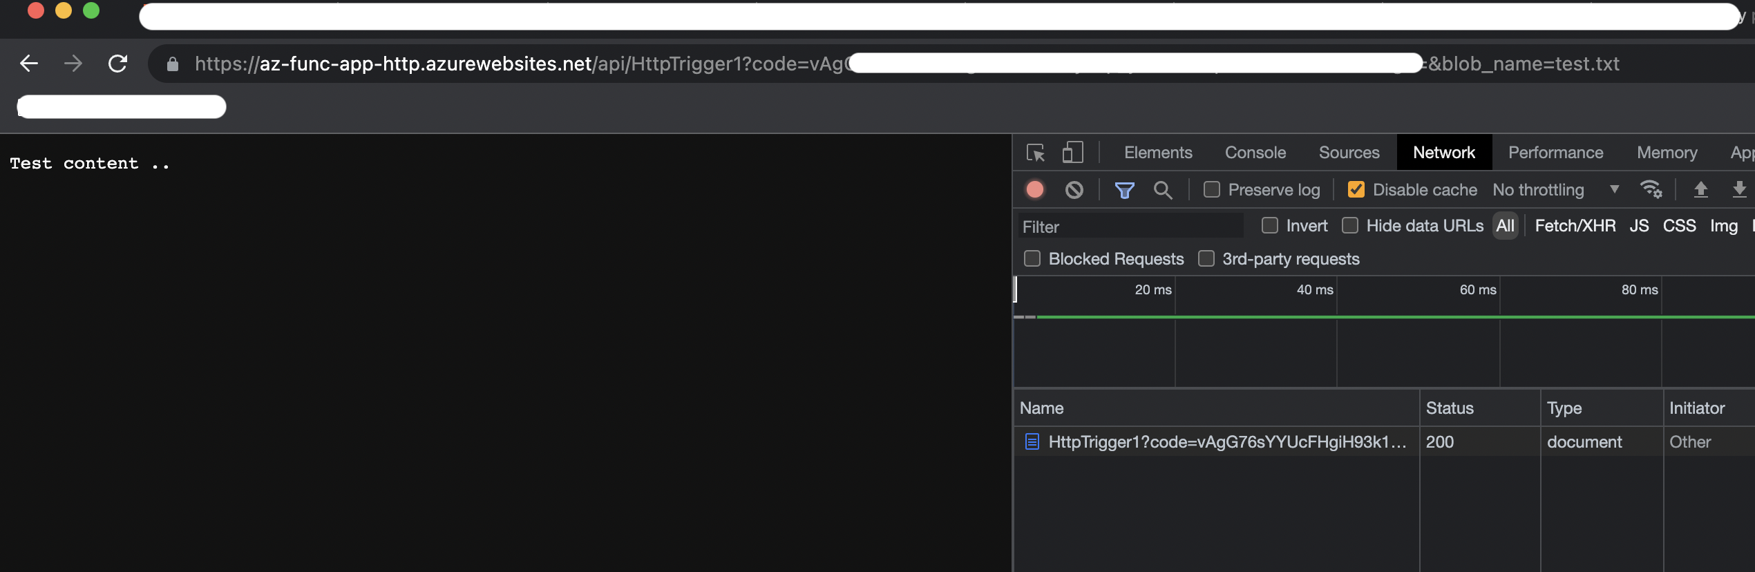Screen dimensions: 1755x572
Task: Select All request type filter
Action: click(1505, 226)
